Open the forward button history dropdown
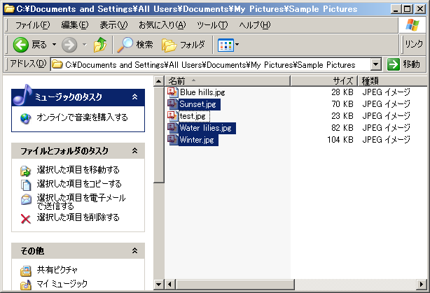Screen dimensions: 430x293 pyautogui.click(x=85, y=45)
